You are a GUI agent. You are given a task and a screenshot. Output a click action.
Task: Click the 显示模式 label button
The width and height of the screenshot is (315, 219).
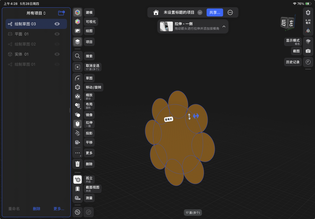(293, 42)
